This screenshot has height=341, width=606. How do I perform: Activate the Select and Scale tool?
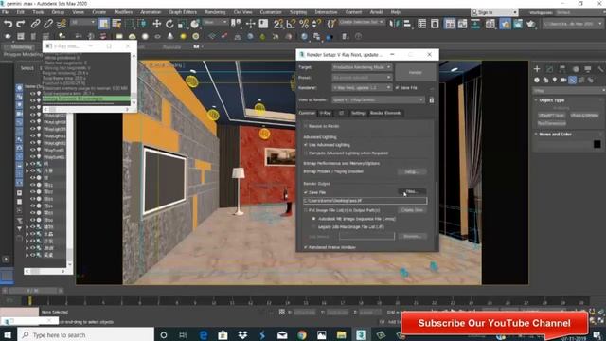(182, 24)
